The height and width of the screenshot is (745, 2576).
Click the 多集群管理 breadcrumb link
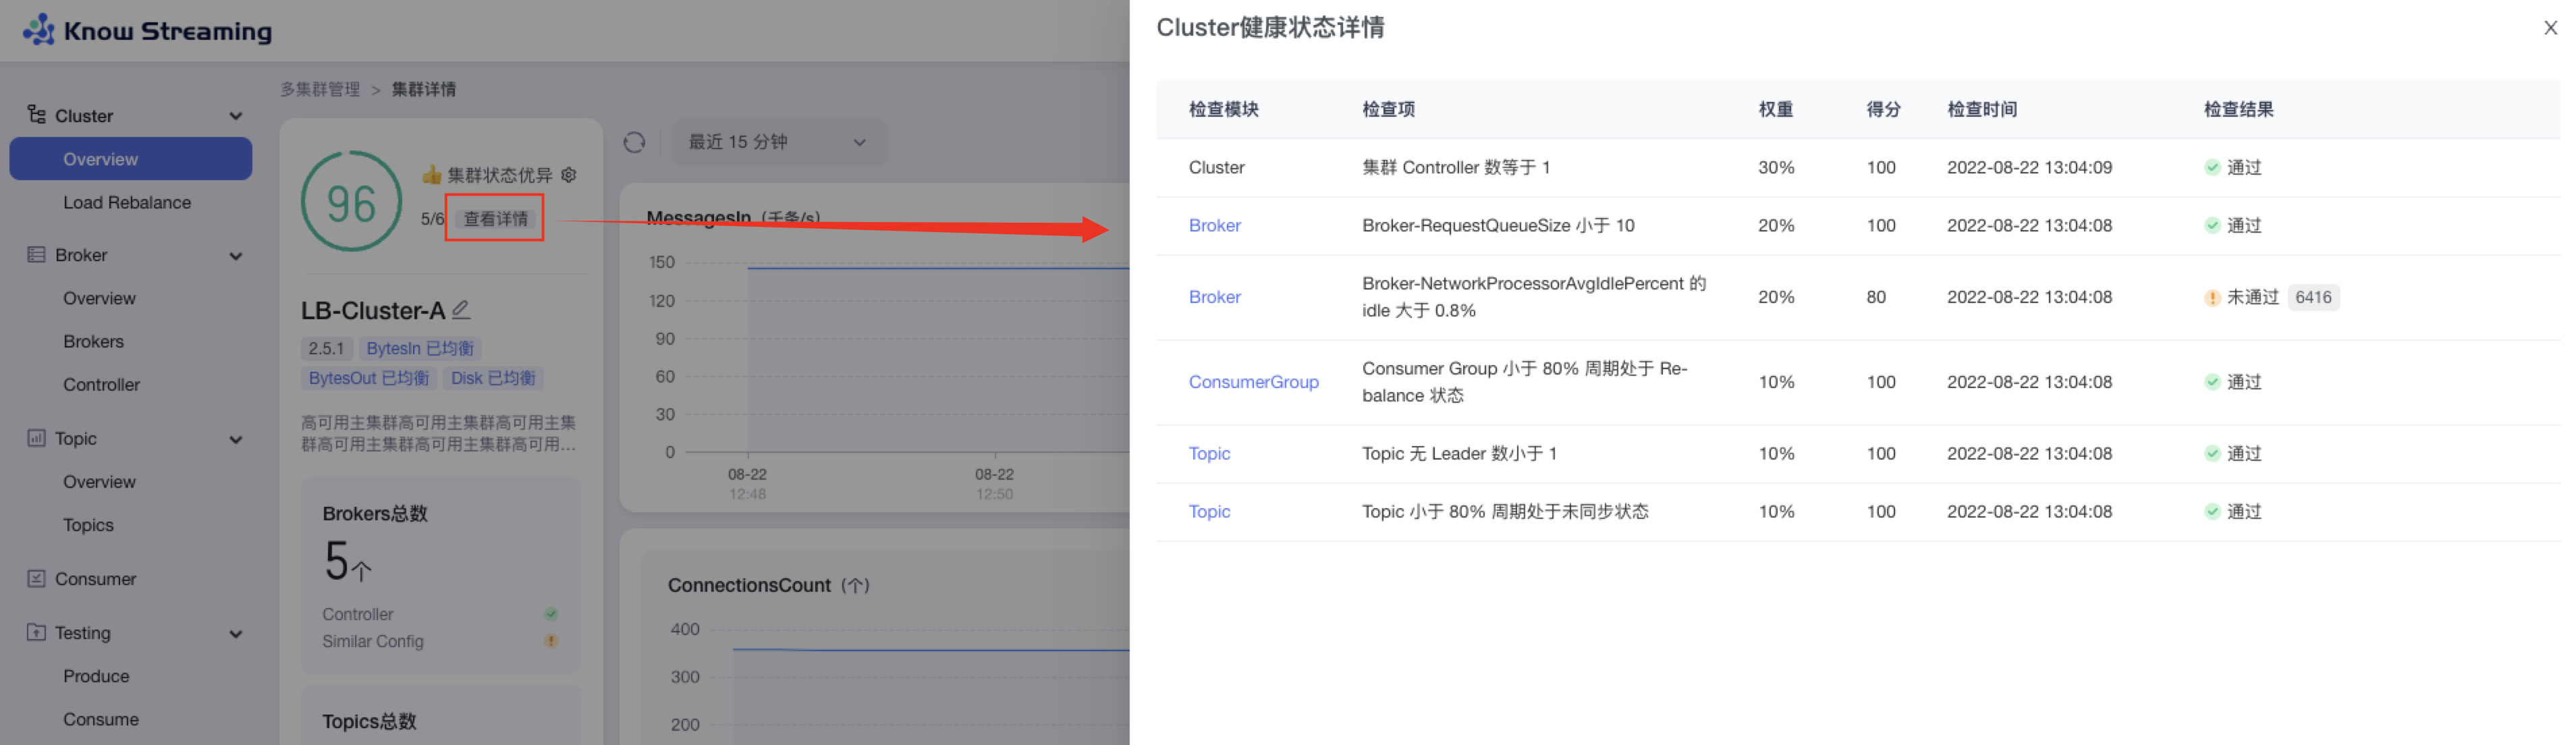pyautogui.click(x=320, y=90)
